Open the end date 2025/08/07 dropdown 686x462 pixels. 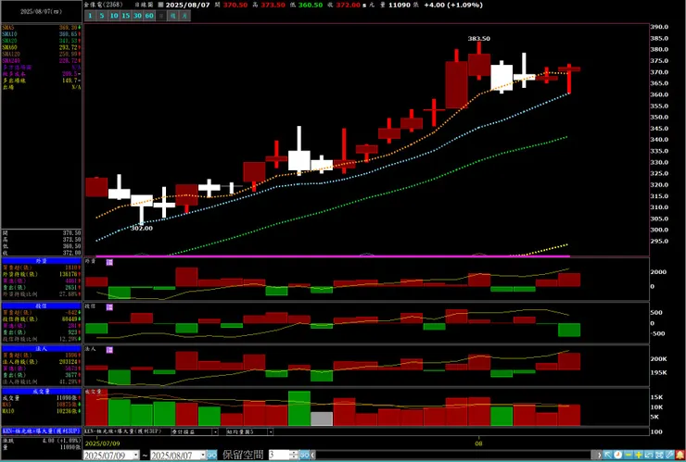click(202, 455)
